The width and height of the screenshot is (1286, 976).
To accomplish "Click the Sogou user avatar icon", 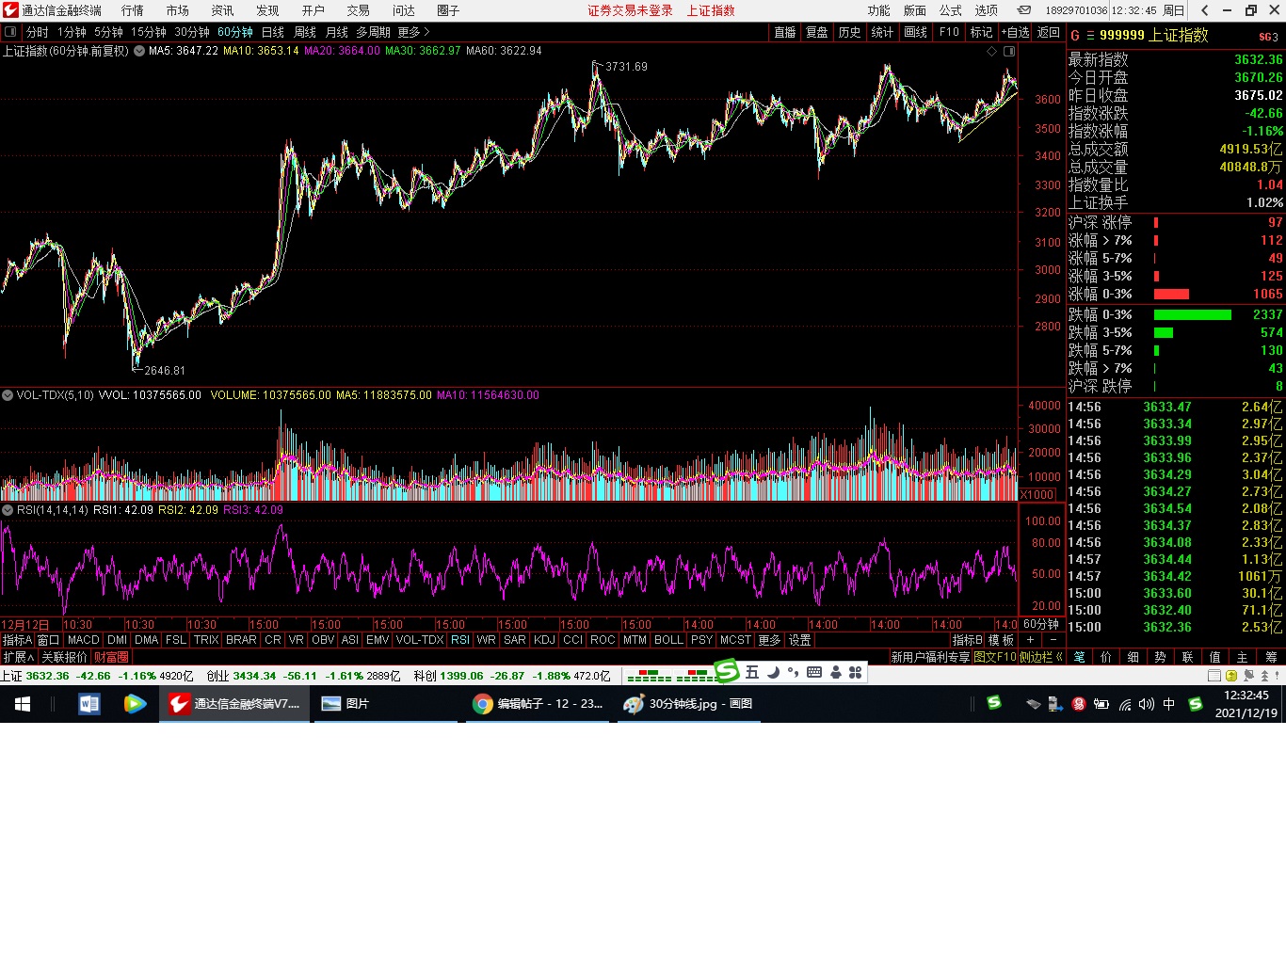I will click(x=835, y=672).
